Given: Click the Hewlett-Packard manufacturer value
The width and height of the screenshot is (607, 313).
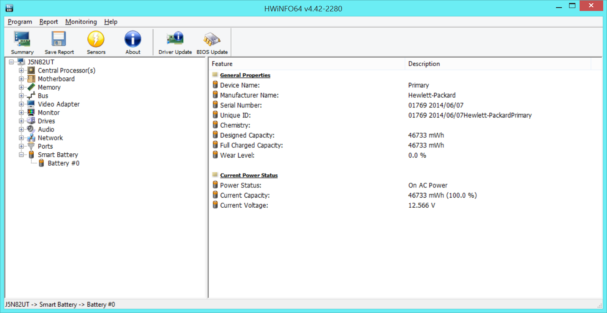Looking at the screenshot, I should [432, 95].
